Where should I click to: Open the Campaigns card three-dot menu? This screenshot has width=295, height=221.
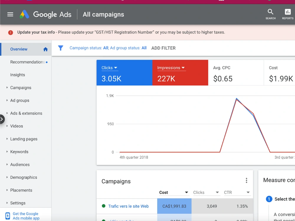pyautogui.click(x=246, y=181)
